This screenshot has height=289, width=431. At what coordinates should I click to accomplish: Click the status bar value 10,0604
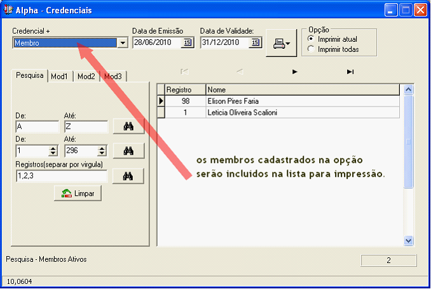click(x=19, y=281)
